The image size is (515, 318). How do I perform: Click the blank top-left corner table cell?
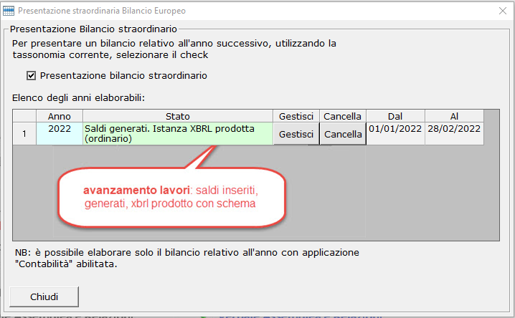(x=24, y=115)
